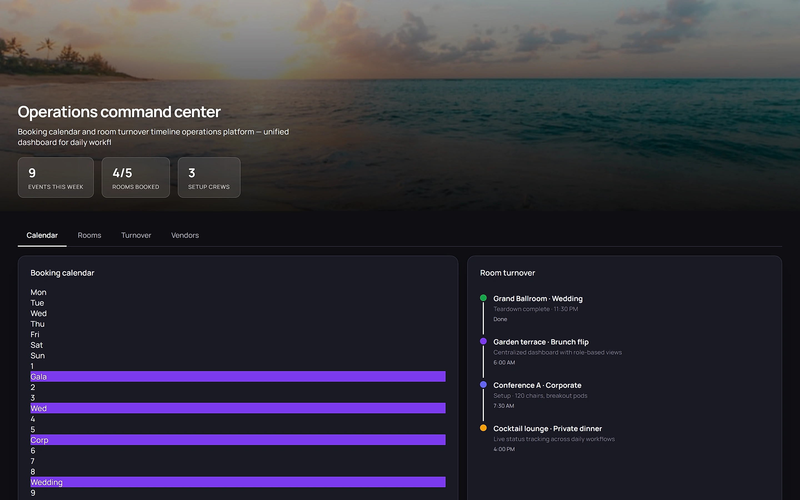Screen dimensions: 800x500
Task: Select the Turnover tab
Action: pyautogui.click(x=136, y=235)
